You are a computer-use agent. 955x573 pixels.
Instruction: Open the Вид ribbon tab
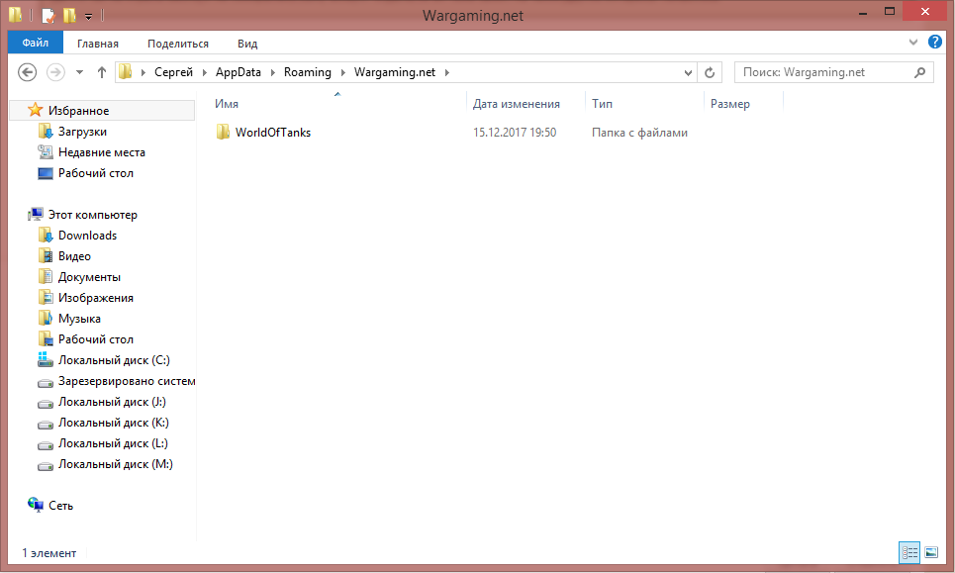(x=247, y=44)
